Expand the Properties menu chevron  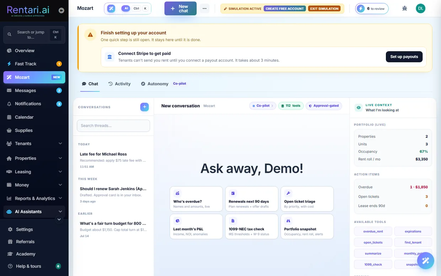coord(60,158)
